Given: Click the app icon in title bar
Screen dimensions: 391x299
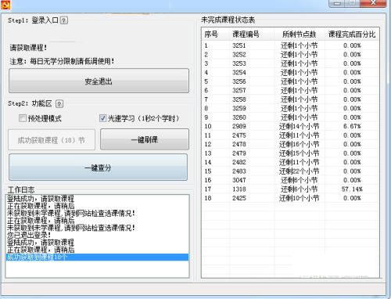Looking at the screenshot, I should tap(5, 5).
